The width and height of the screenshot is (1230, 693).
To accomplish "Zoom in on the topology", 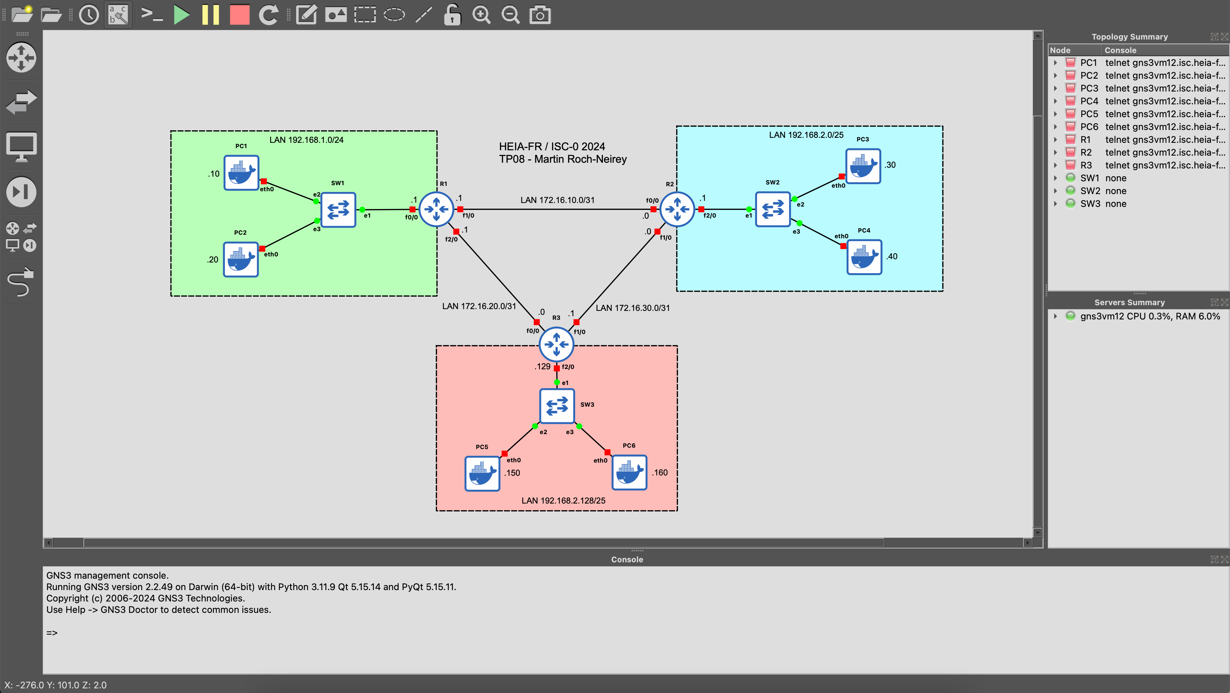I will point(481,14).
